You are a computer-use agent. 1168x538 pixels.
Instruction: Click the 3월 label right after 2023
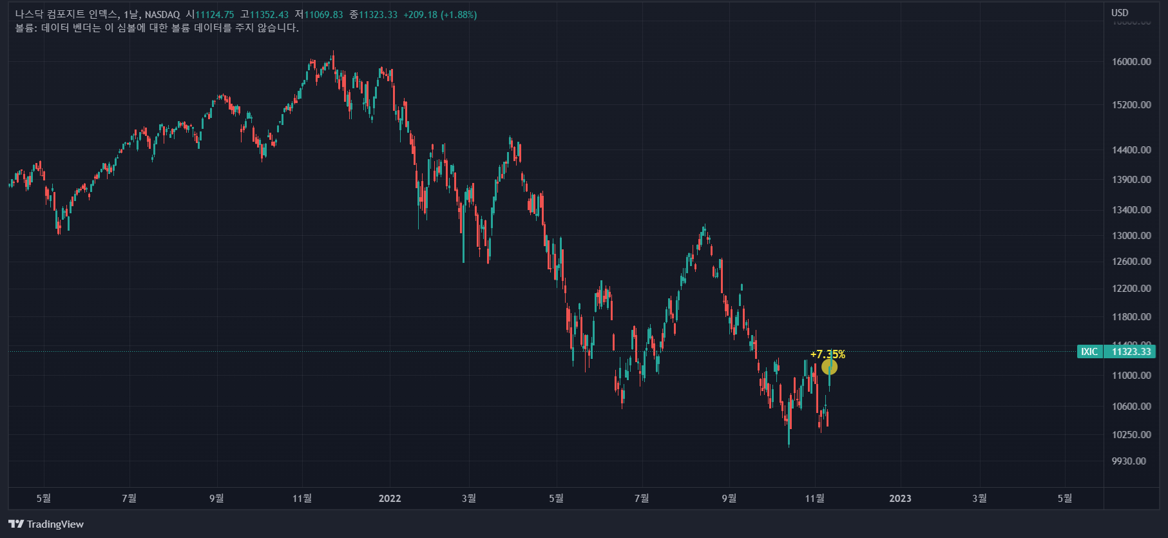pos(979,499)
